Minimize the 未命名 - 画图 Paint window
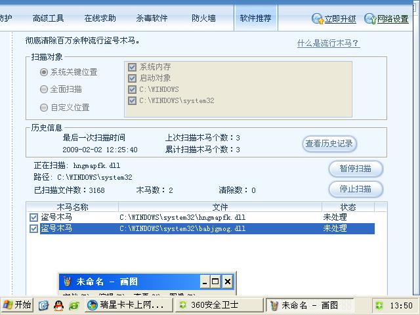The image size is (420, 315). (x=205, y=282)
